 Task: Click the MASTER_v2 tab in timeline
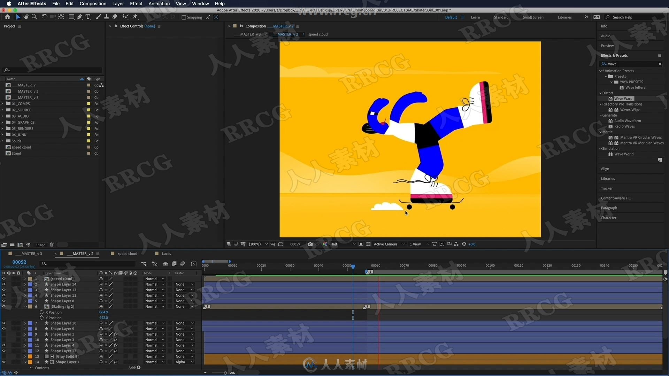tap(82, 253)
